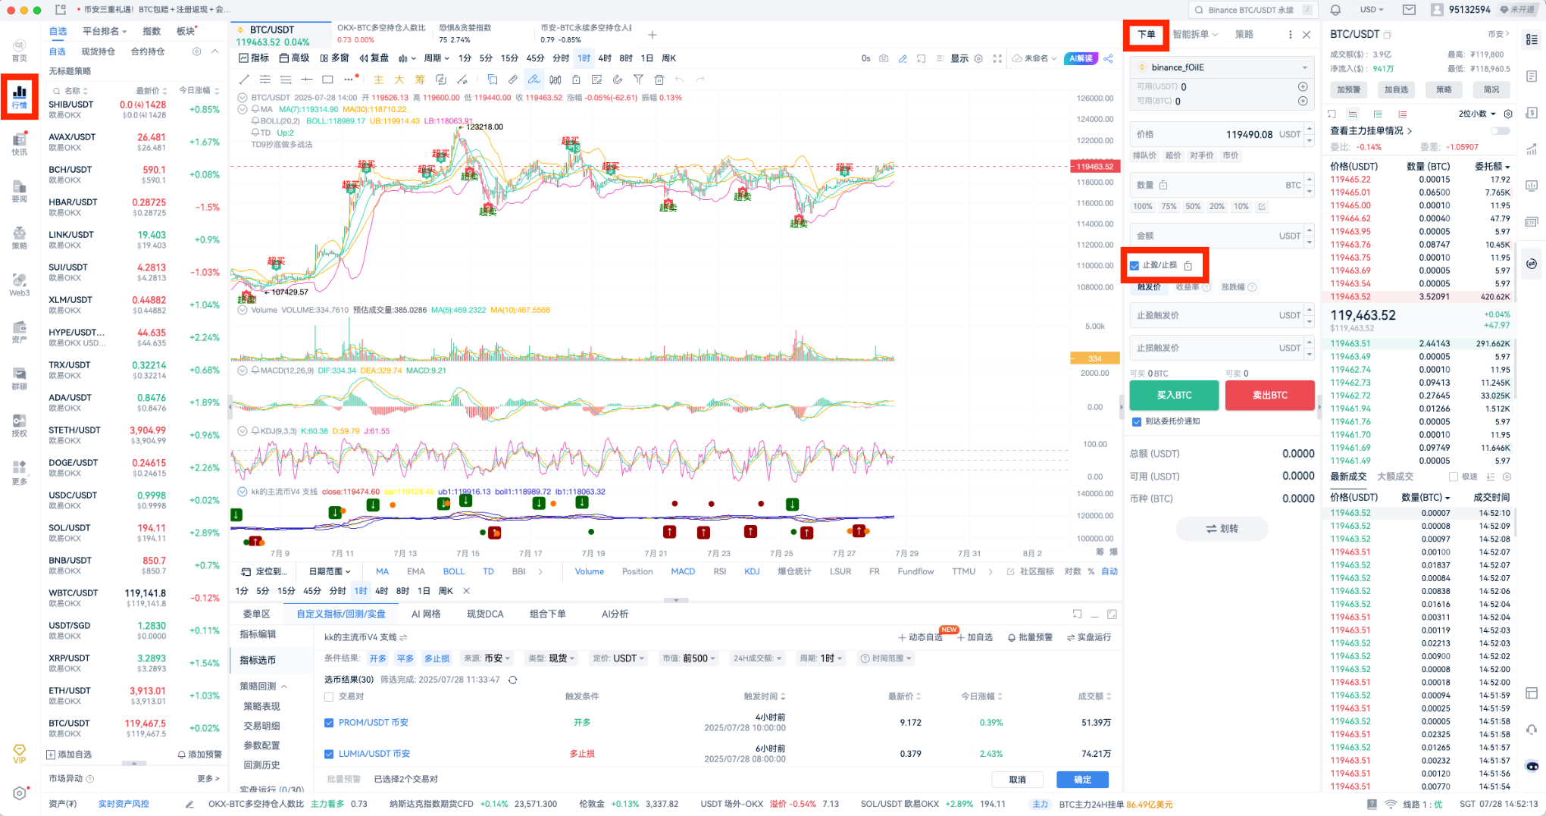This screenshot has width=1546, height=816.
Task: Click the 加预警 alert button for BTC/USDT
Action: coord(1349,89)
